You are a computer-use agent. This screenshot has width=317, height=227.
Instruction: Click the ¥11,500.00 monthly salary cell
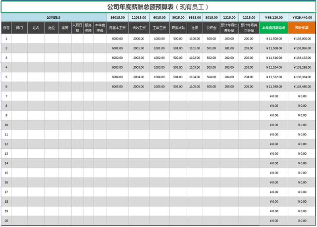pos(273,39)
